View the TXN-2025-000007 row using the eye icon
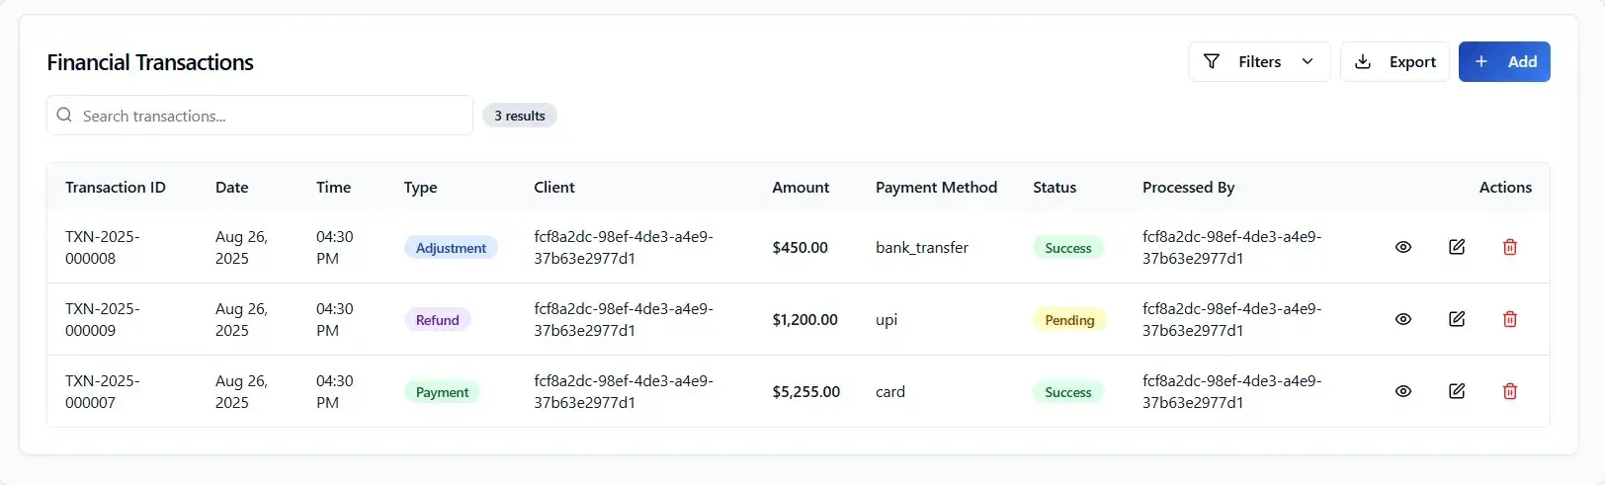Screen dimensions: 1605x485 pos(1403,391)
